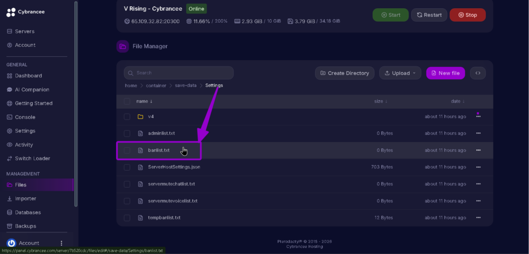The height and width of the screenshot is (254, 529).
Task: Open the Console page
Action: click(x=21, y=117)
